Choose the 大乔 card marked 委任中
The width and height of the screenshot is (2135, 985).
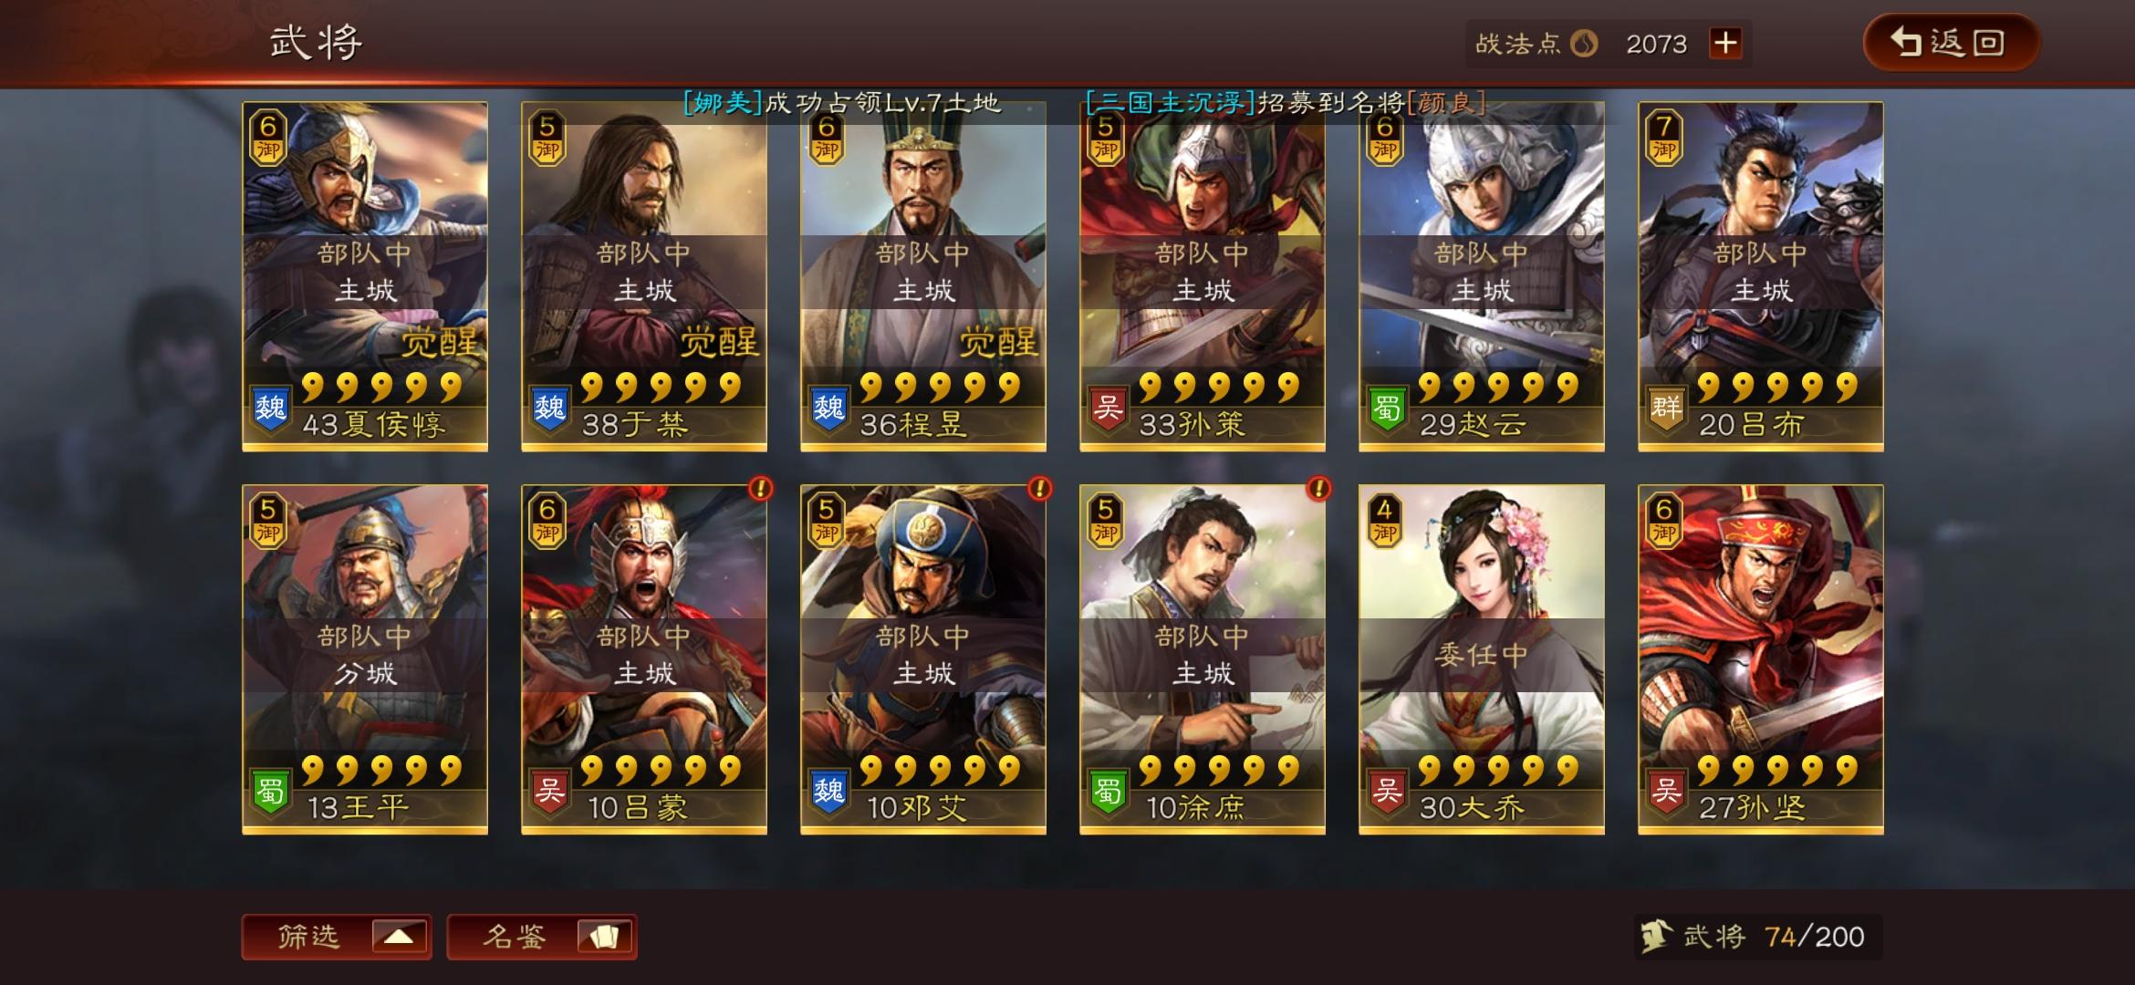(x=1482, y=659)
